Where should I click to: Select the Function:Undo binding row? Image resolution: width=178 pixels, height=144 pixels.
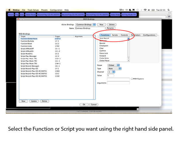[x=57, y=46]
